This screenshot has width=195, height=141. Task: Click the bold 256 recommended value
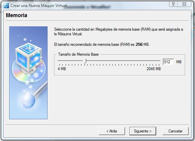click(x=139, y=44)
